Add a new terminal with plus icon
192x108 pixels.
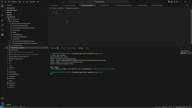(x=181, y=48)
